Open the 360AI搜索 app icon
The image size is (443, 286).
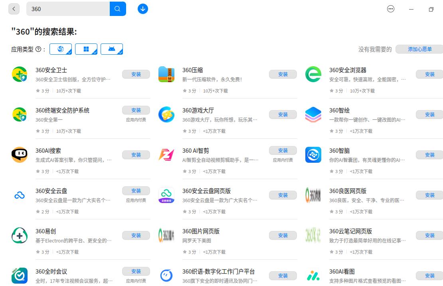pyautogui.click(x=20, y=155)
